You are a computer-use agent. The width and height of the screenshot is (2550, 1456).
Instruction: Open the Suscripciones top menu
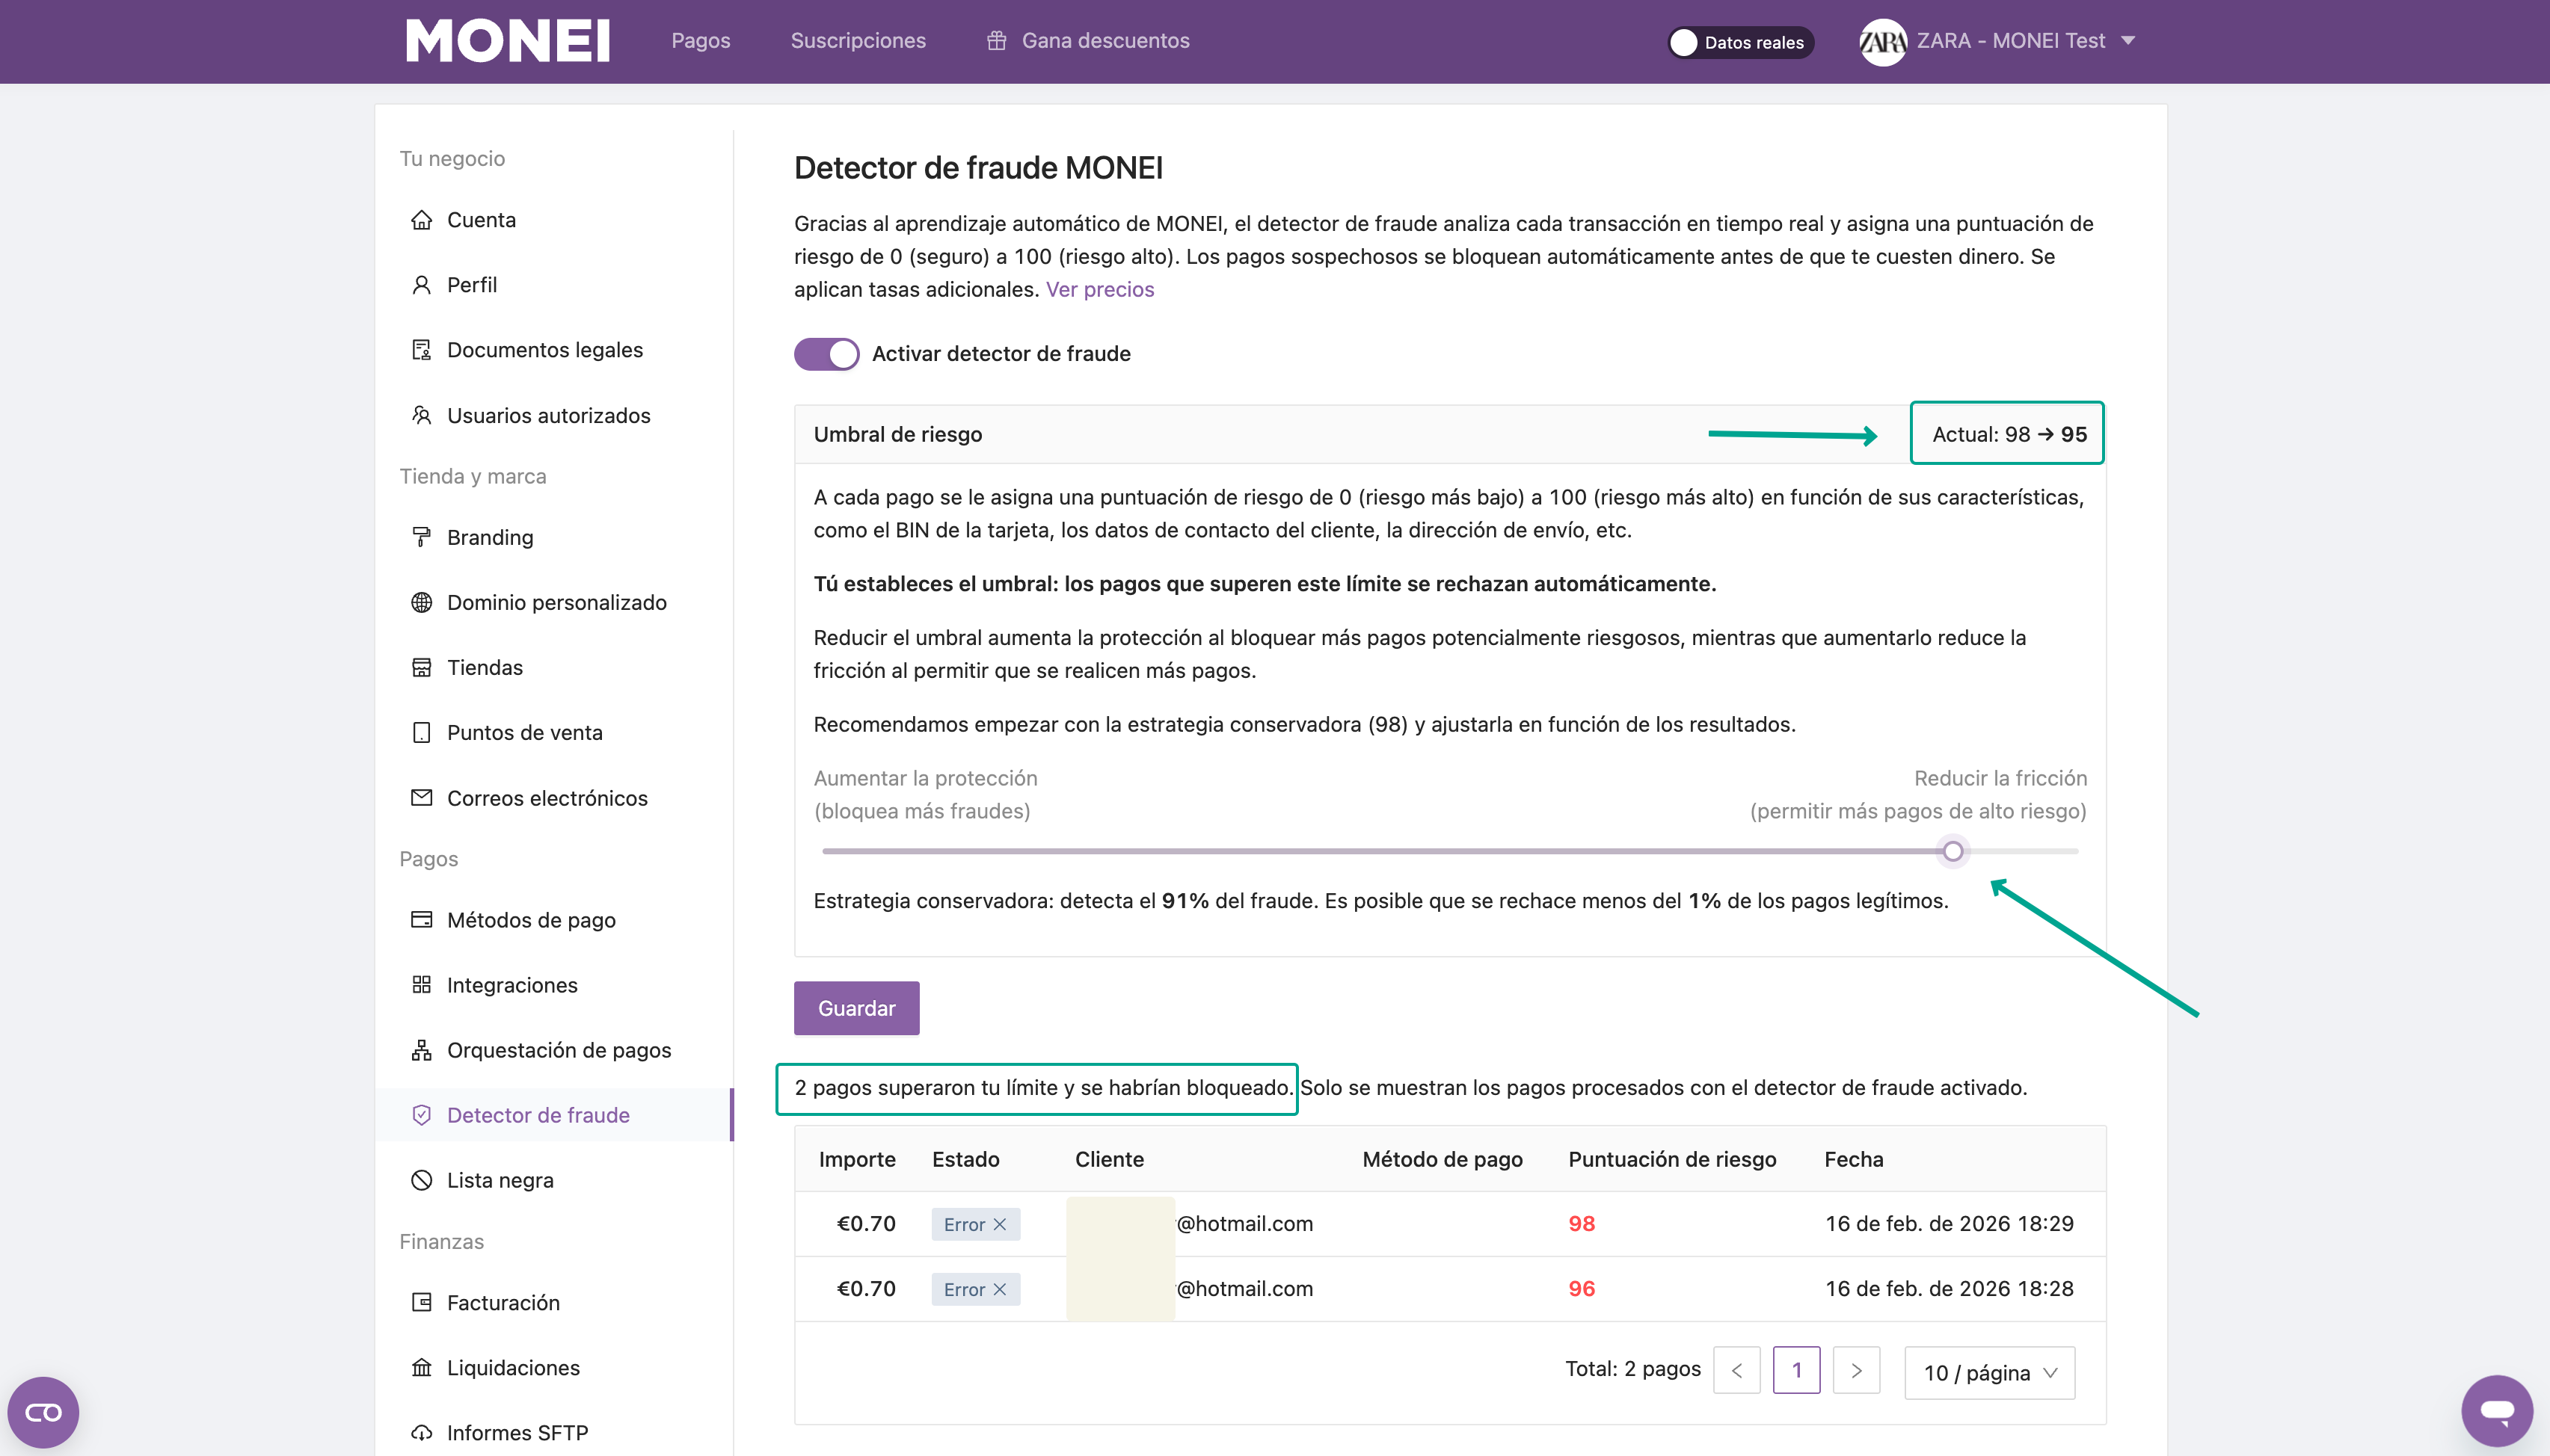(858, 41)
